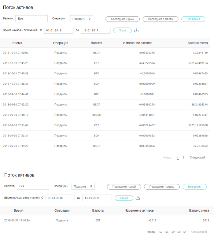Image resolution: width=214 pixels, height=242 pixels.
Task: Switch to results page 60
Action: 179,232
